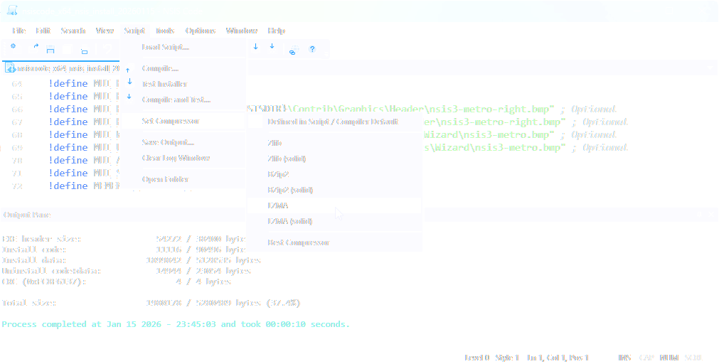
Task: Click the Output Pane header
Action: coord(27,215)
